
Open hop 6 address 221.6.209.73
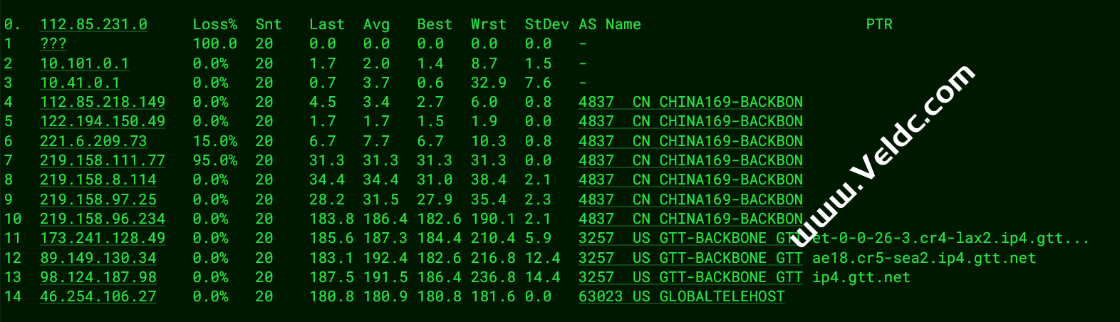coord(93,141)
